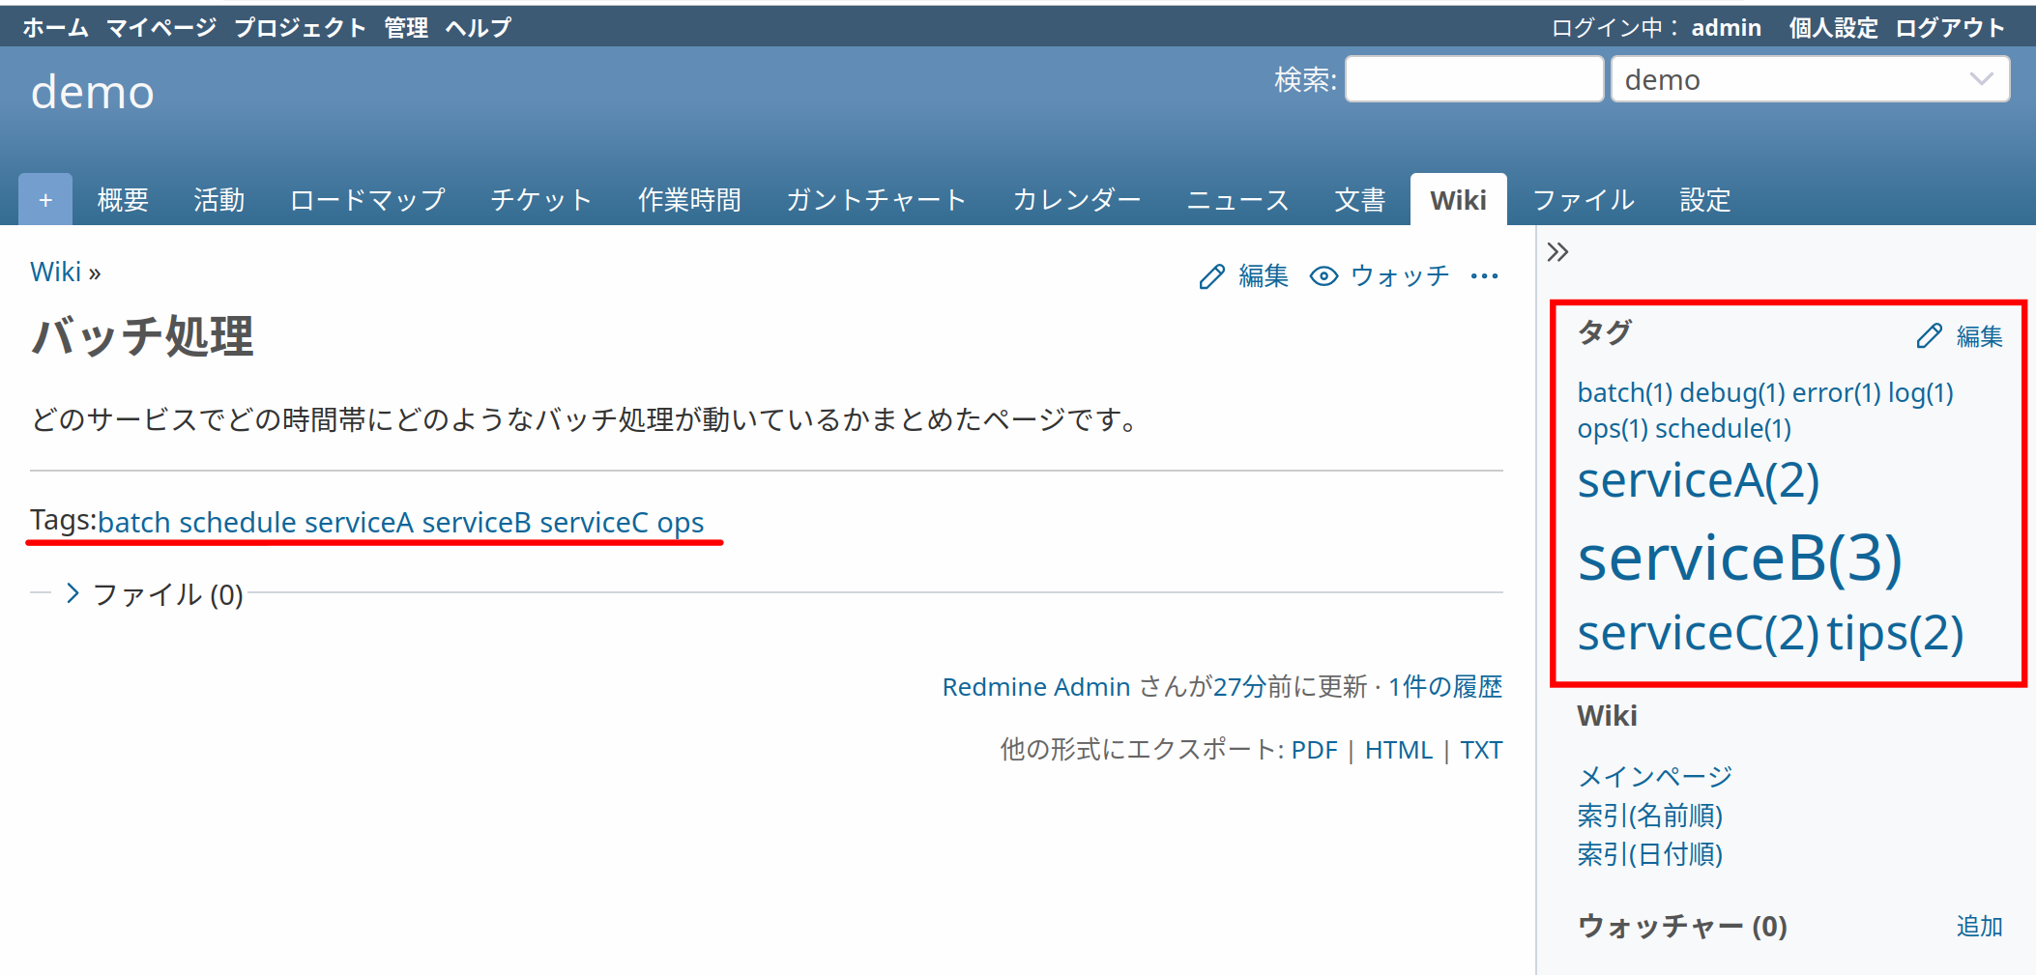Click the + tab next to 概要

click(x=44, y=199)
